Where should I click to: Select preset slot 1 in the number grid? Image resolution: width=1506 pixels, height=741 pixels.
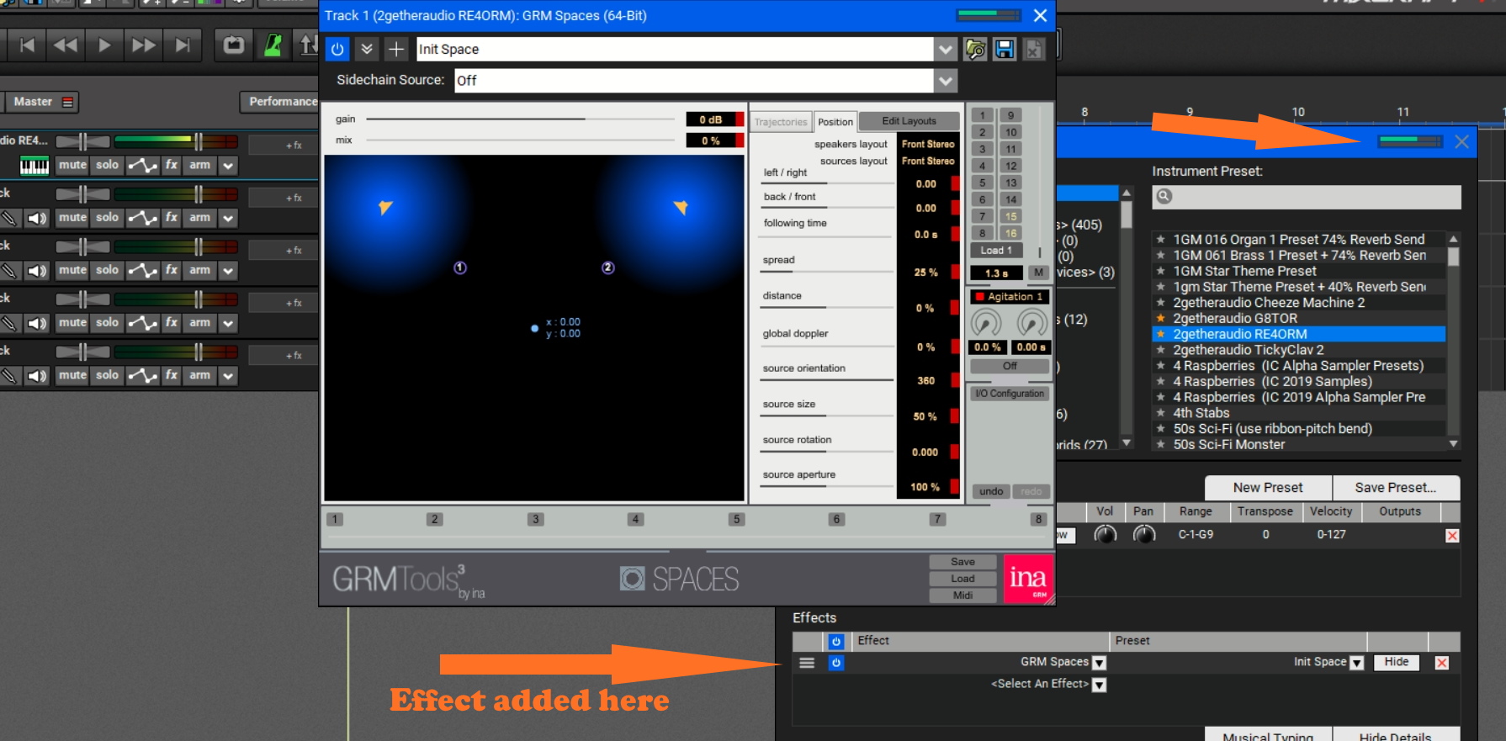click(982, 116)
